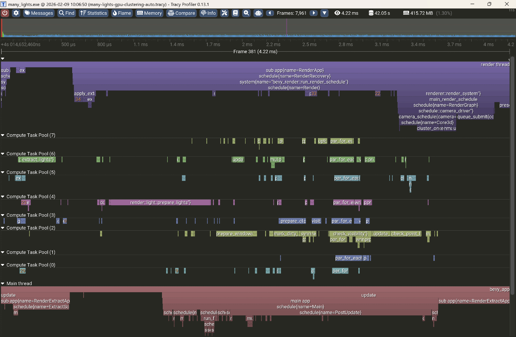The width and height of the screenshot is (516, 337).
Task: Click the vertical timeline scrollbar
Action: (512, 175)
